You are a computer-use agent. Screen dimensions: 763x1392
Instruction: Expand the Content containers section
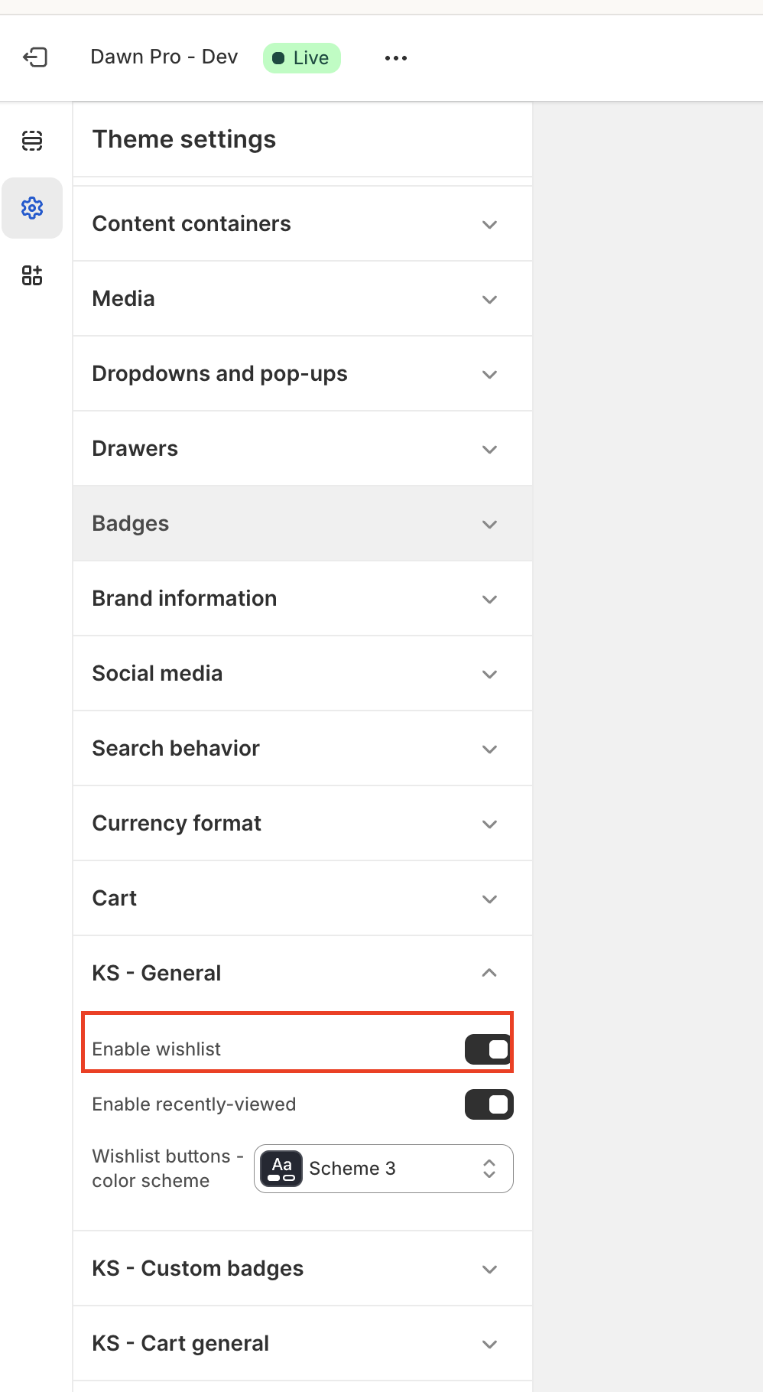click(302, 224)
